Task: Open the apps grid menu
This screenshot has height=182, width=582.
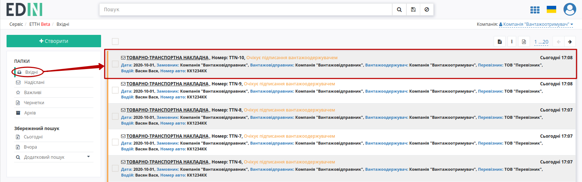Action: (x=535, y=10)
